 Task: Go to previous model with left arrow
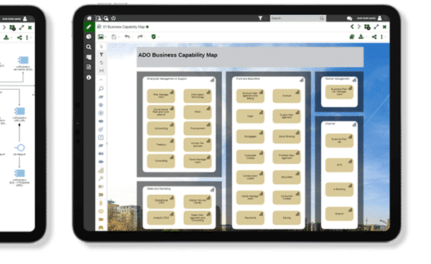pyautogui.click(x=352, y=27)
